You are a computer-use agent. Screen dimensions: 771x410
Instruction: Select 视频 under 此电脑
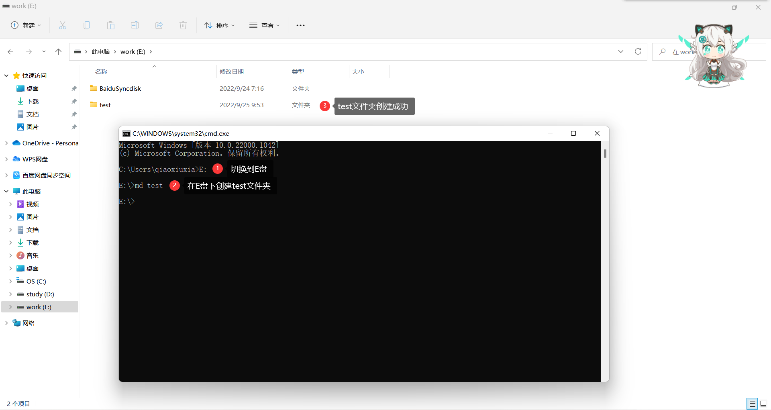click(28, 204)
